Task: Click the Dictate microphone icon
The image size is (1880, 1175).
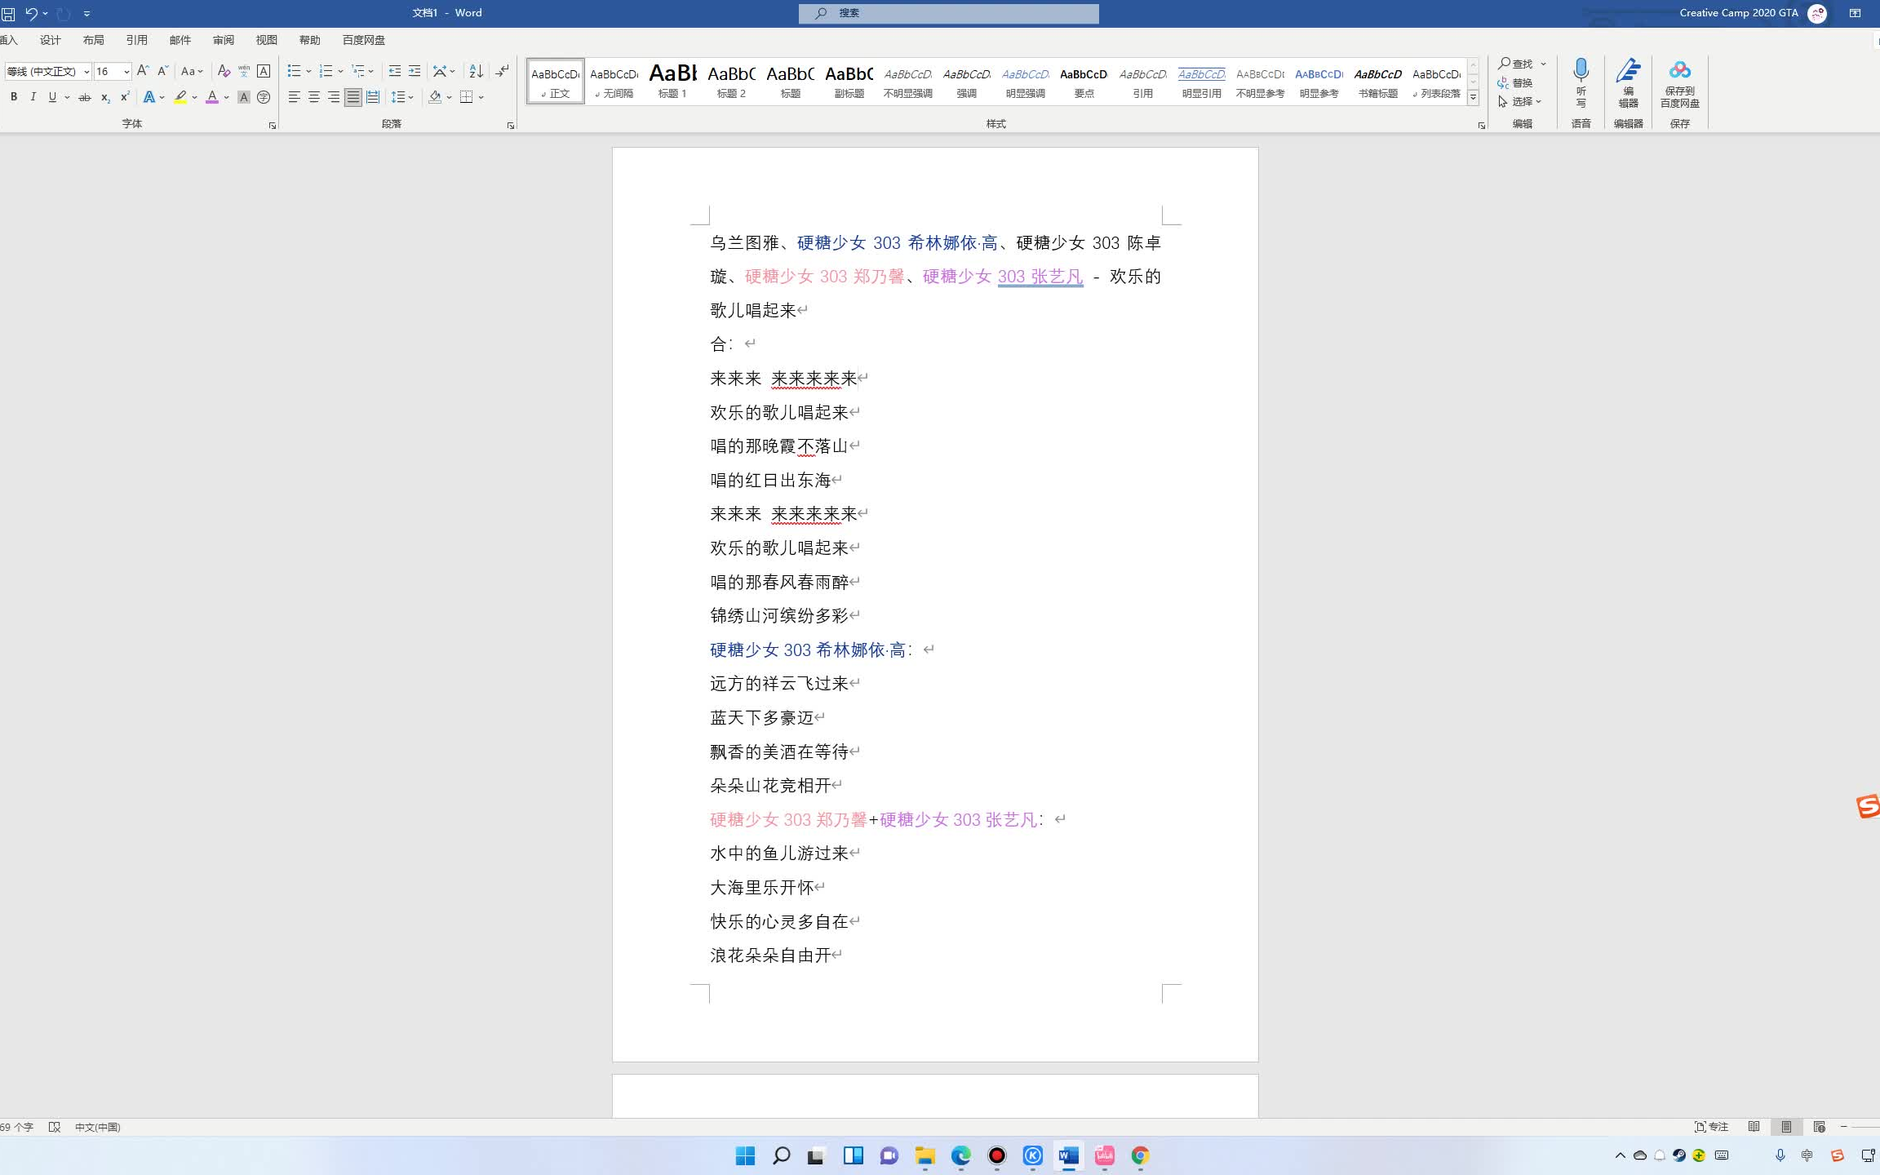Action: coord(1581,82)
